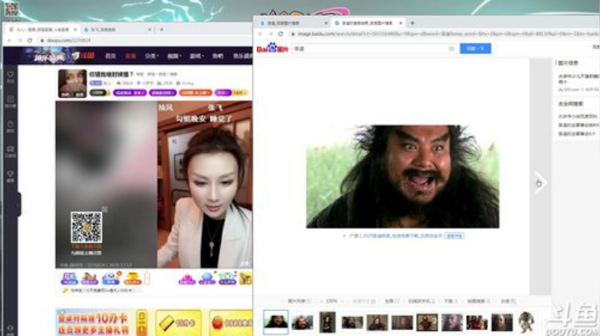Viewport: 600px width, 336px height.
Task: Click the orange pill button under the stream title
Action: pyautogui.click(x=195, y=92)
